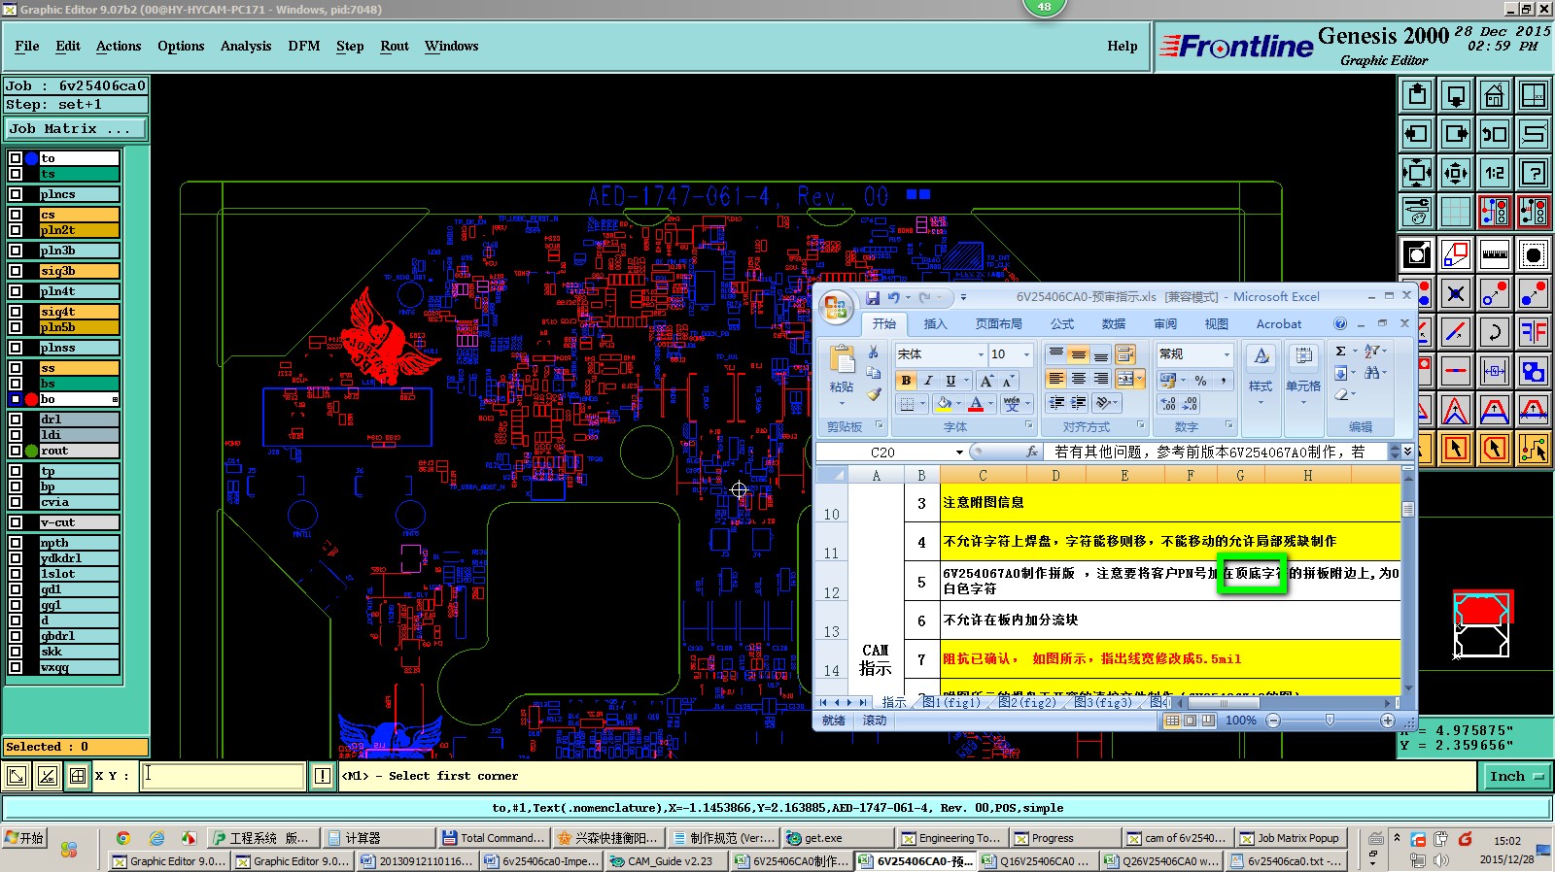1555x872 pixels.
Task: Click the rotate arrow tool icon
Action: [1494, 333]
